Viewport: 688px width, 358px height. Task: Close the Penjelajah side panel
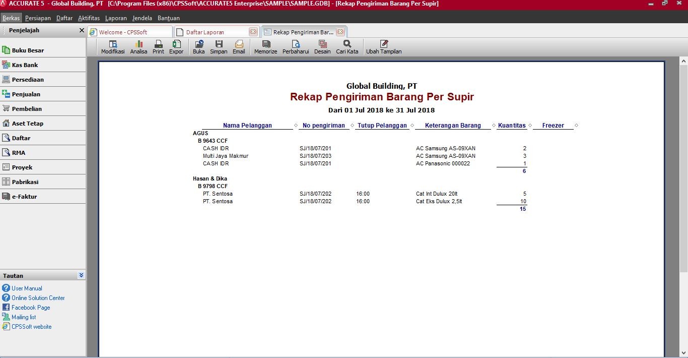click(x=82, y=30)
